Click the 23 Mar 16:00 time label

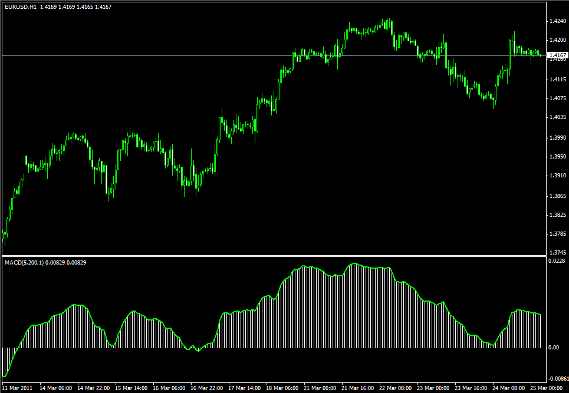click(471, 388)
